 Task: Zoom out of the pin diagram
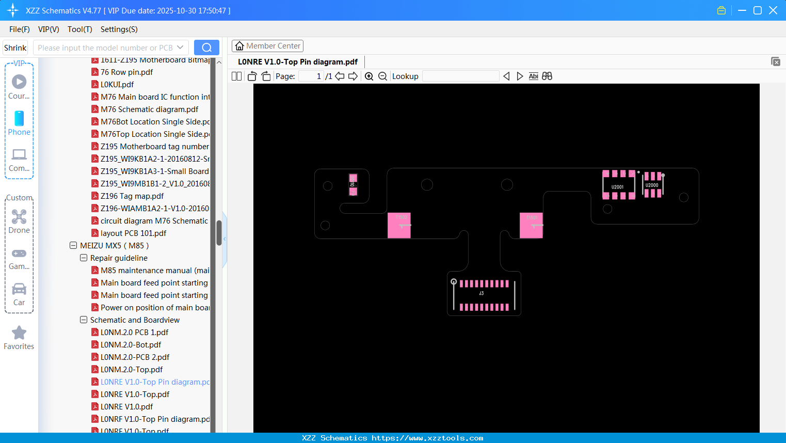382,76
